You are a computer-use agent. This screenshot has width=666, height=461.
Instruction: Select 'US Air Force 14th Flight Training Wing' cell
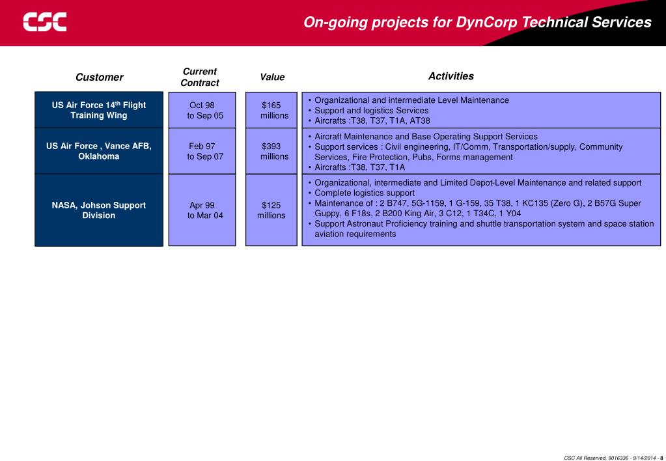(x=99, y=109)
